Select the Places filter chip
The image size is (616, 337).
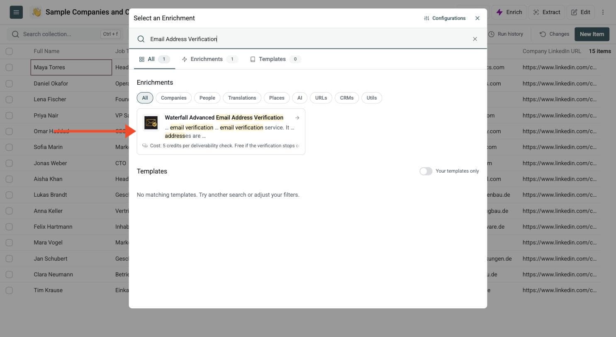[277, 98]
